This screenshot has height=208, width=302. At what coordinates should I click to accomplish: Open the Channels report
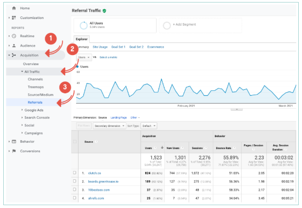(x=35, y=79)
